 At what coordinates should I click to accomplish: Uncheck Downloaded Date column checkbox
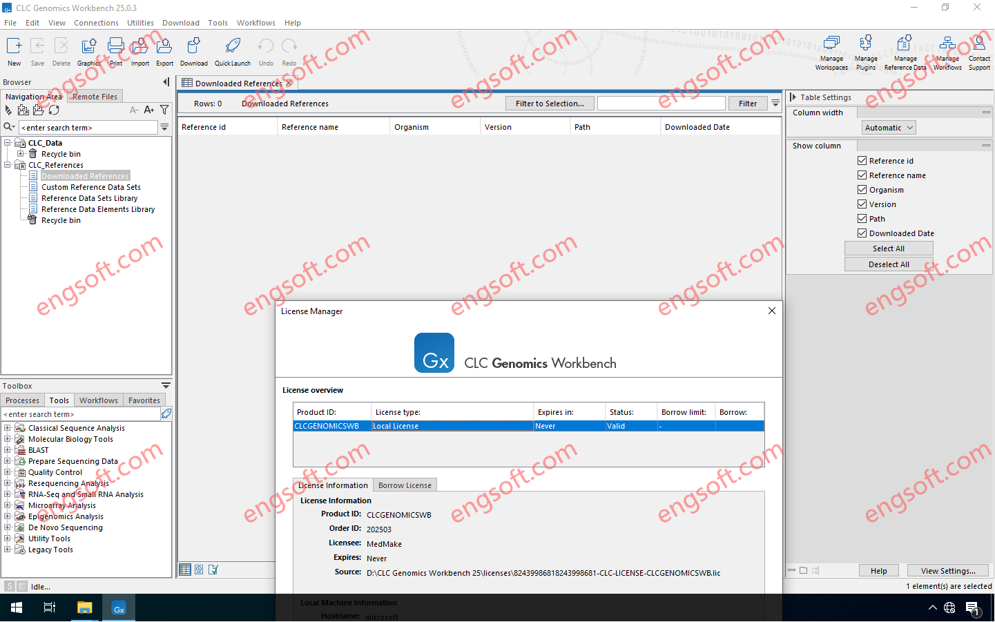[x=862, y=233]
